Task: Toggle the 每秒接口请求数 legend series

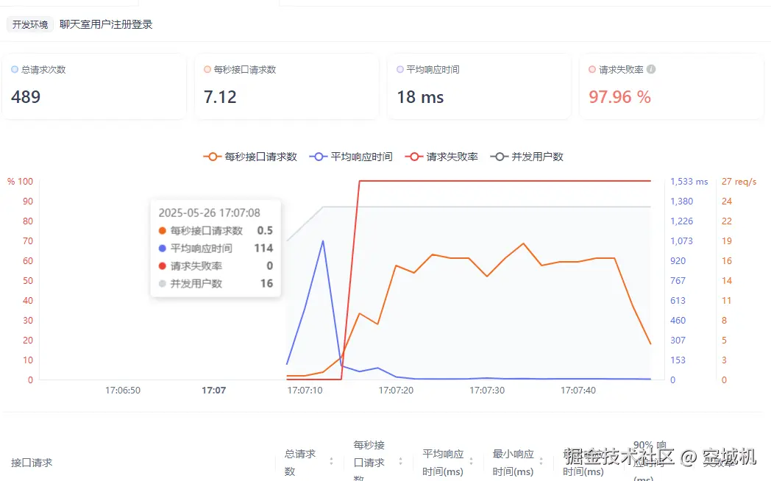Action: pyautogui.click(x=250, y=157)
